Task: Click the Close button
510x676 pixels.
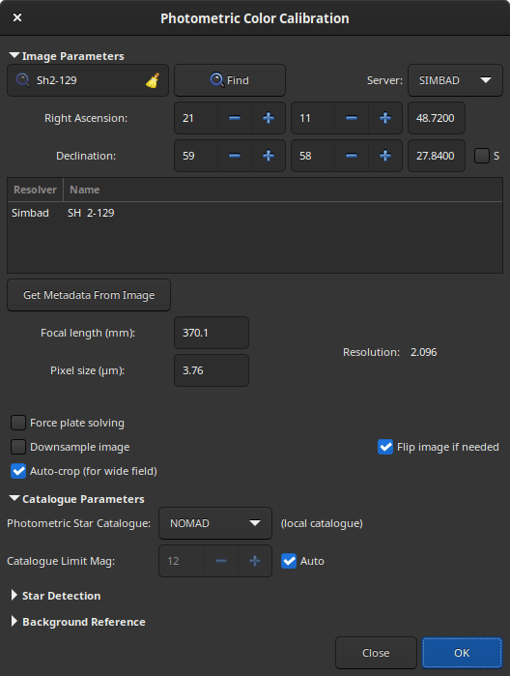Action: pyautogui.click(x=376, y=653)
